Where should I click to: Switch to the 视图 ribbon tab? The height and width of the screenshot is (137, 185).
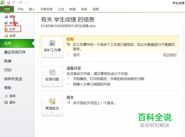pyautogui.click(x=95, y=9)
